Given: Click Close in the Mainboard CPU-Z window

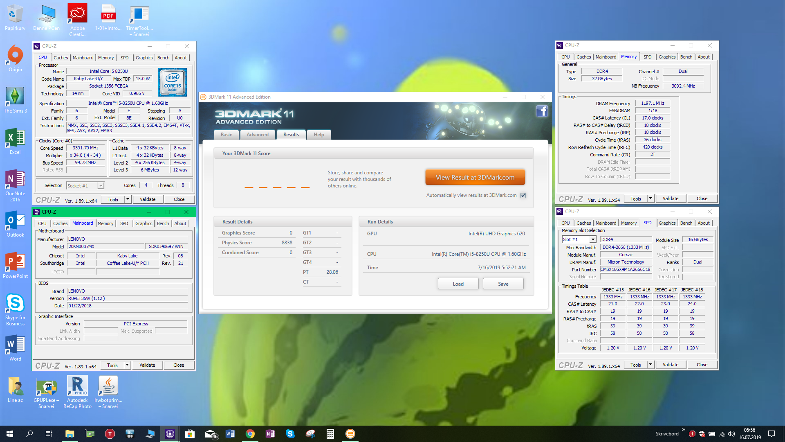Looking at the screenshot, I should pyautogui.click(x=179, y=365).
